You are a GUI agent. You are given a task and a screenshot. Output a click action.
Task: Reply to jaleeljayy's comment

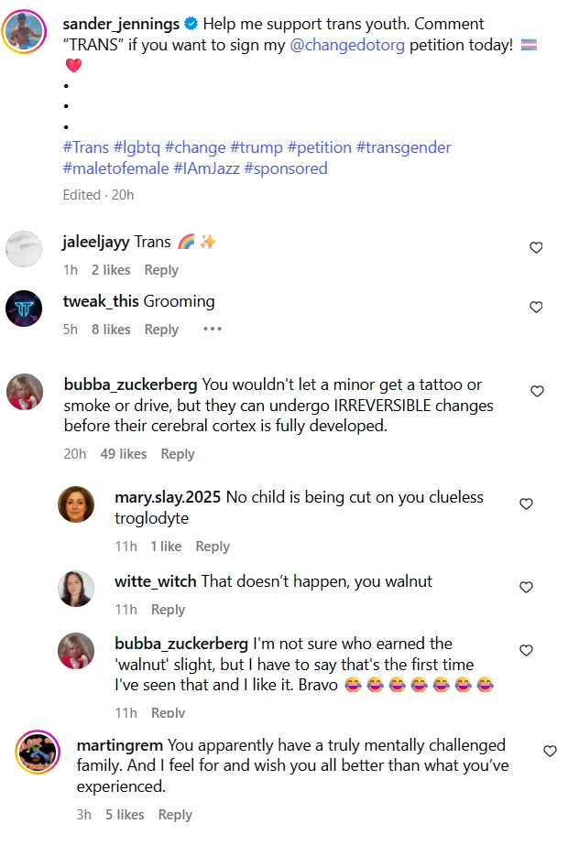coord(161,270)
